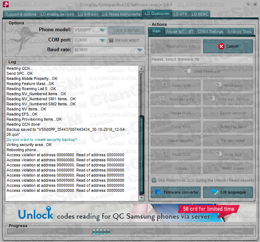Open the Android Tools tab
This screenshot has width=260, height=242.
[239, 32]
